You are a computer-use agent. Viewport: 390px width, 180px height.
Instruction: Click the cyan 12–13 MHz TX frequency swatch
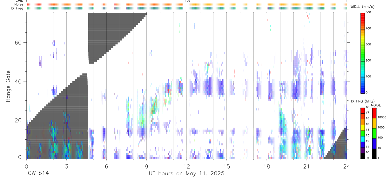(363, 139)
